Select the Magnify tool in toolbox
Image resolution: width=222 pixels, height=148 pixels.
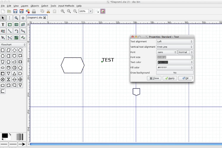16,18
